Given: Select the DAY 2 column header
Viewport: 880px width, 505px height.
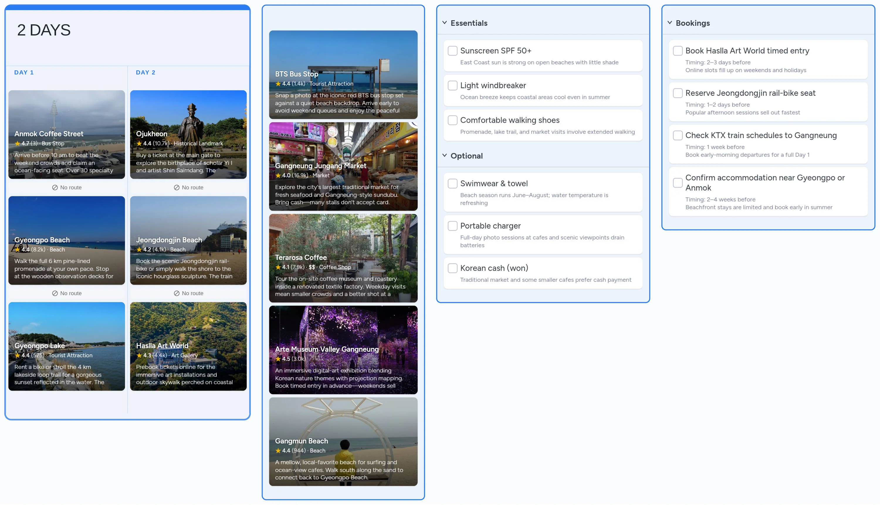Looking at the screenshot, I should click(x=145, y=72).
